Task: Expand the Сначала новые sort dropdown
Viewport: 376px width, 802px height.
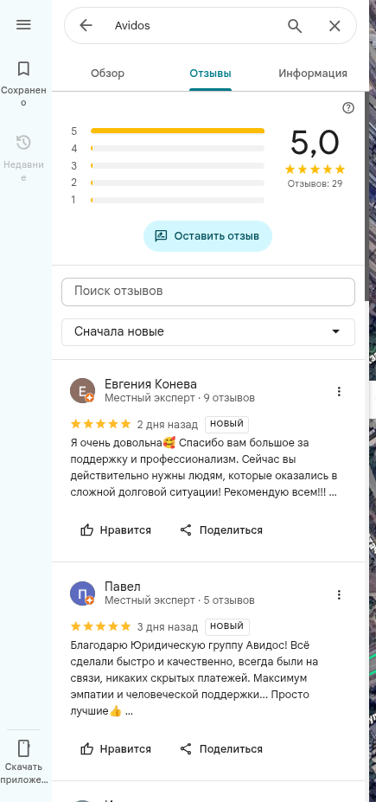Action: [208, 331]
